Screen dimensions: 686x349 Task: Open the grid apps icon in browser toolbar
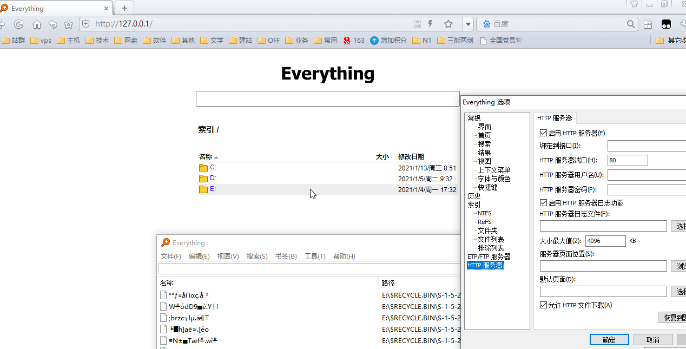pos(648,24)
